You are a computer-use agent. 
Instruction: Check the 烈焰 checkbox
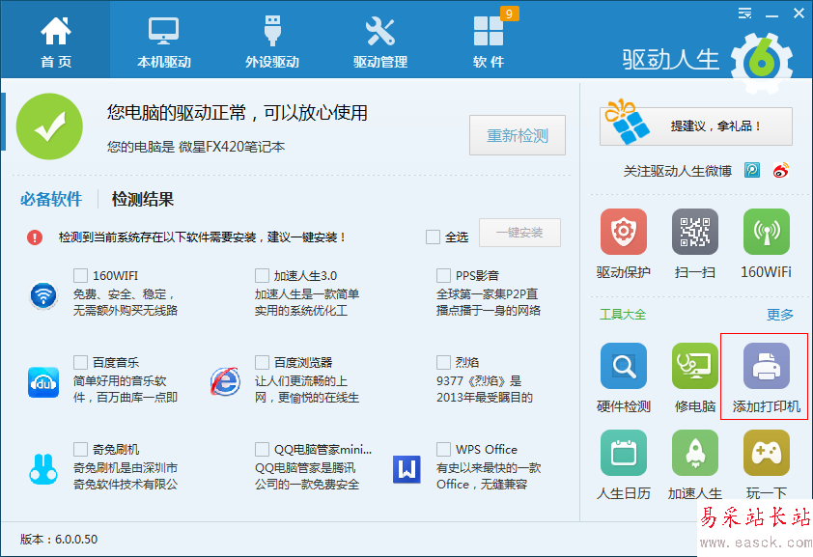click(x=443, y=362)
